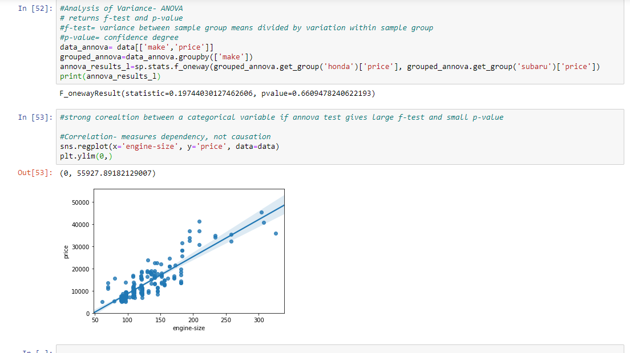Select the In [53] cell prompt
The width and height of the screenshot is (630, 353).
35,117
